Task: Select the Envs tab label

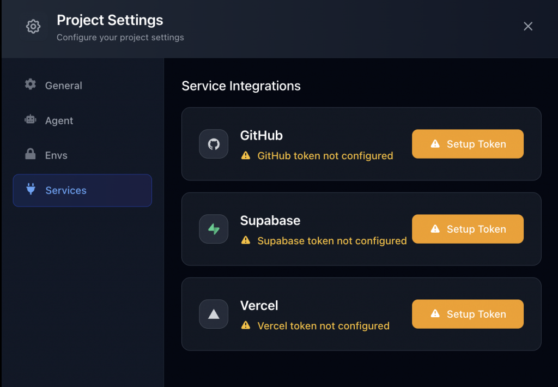Action: click(56, 155)
